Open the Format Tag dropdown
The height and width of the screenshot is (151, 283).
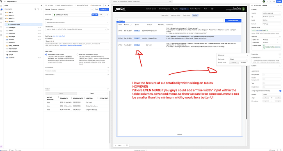pyautogui.click(x=272, y=24)
